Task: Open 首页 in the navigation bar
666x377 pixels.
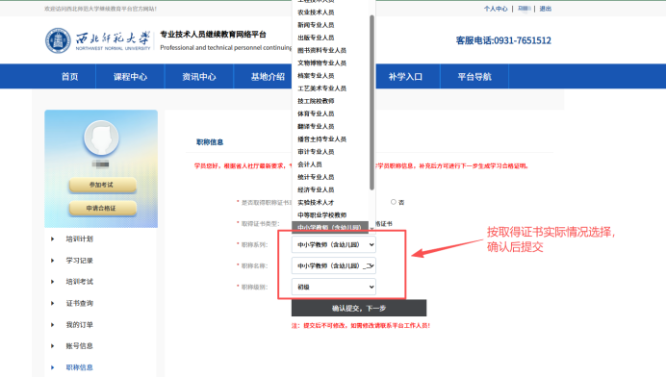Action: [69, 76]
